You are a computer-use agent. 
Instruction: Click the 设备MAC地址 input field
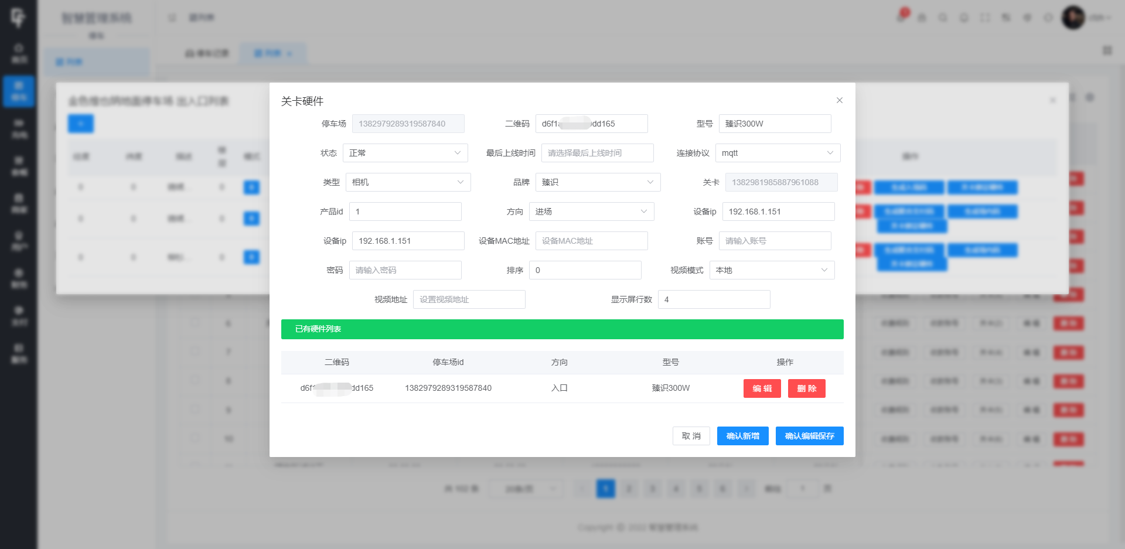point(591,241)
